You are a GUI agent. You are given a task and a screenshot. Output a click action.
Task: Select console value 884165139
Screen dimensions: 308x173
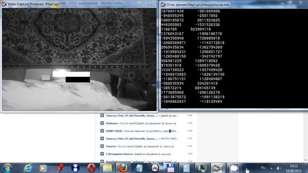click(205, 88)
